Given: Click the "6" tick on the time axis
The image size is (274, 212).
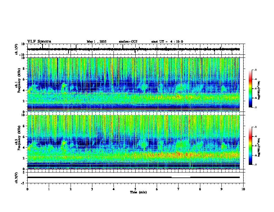Looking at the screenshot, I should tap(157, 189).
